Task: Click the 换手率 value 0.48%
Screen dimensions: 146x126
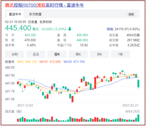Action: coord(31,45)
